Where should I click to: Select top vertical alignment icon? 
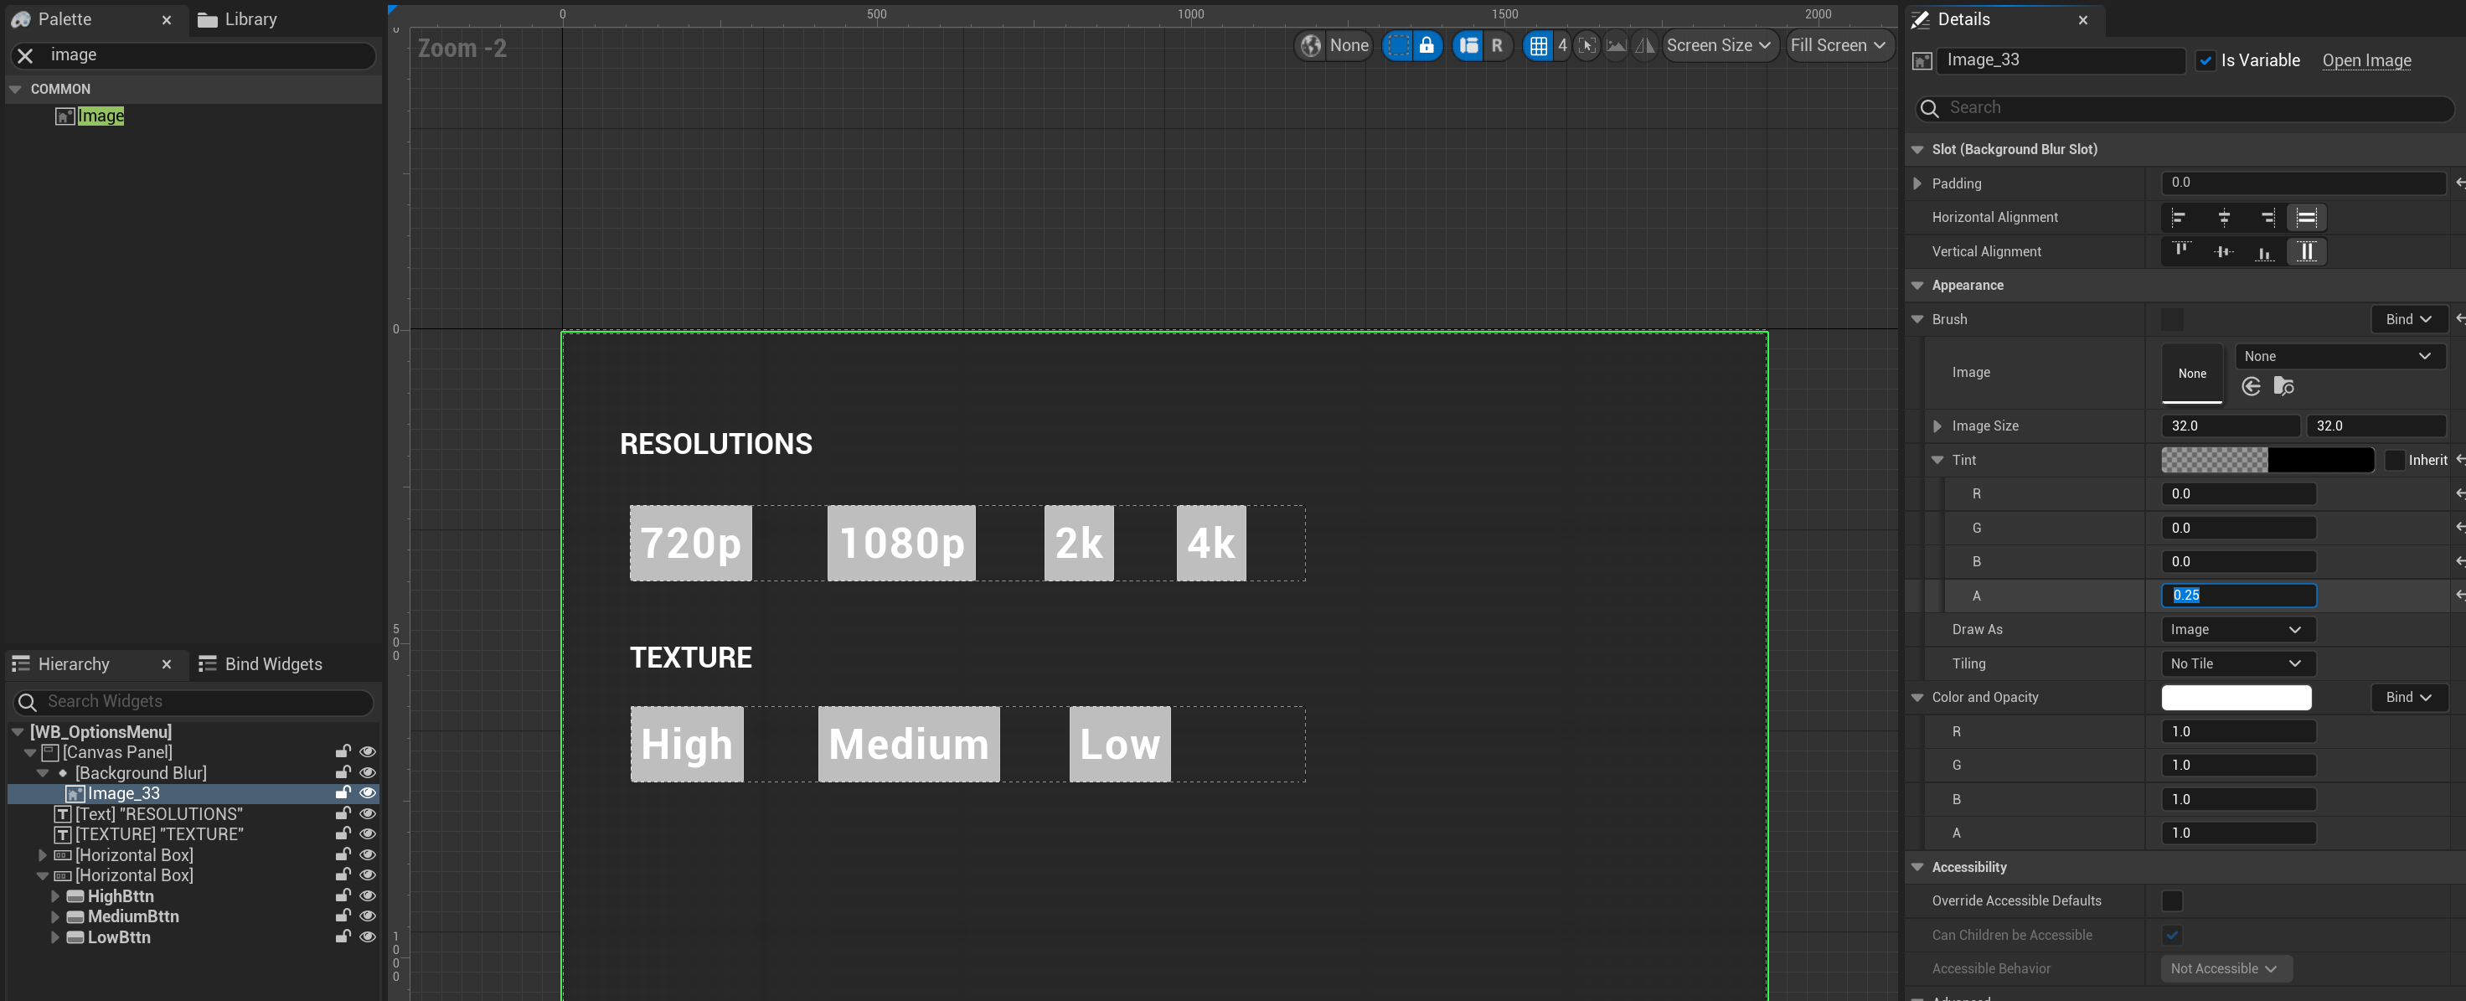(x=2180, y=250)
